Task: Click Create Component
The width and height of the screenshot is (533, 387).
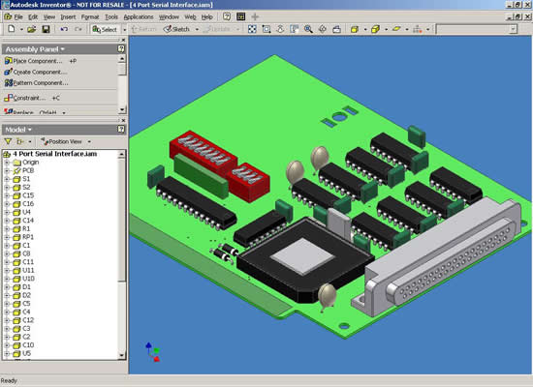Action: tap(35, 72)
